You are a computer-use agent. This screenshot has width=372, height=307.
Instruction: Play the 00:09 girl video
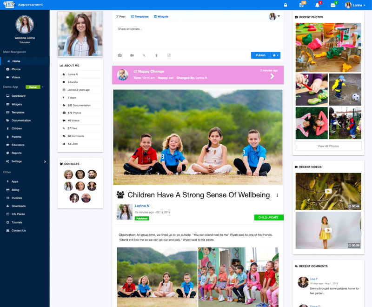click(328, 230)
